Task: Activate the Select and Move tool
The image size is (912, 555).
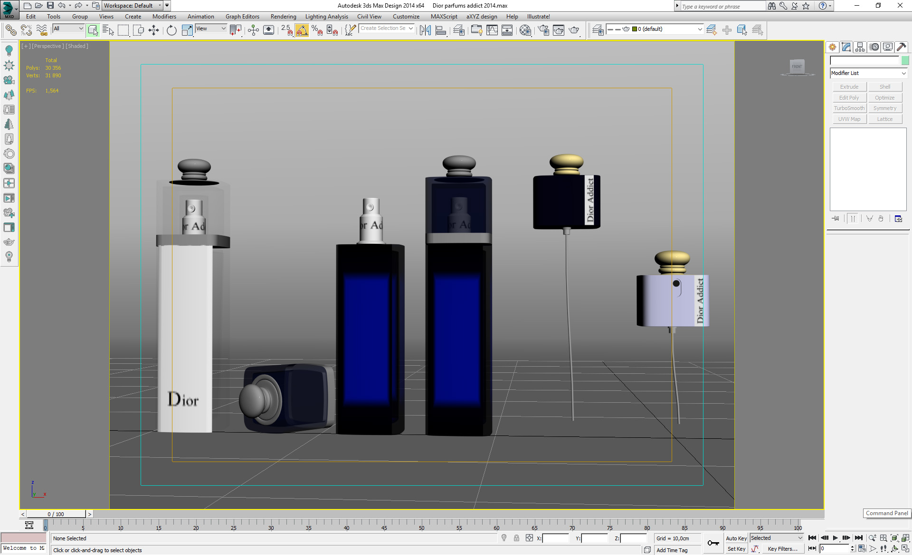Action: [153, 30]
